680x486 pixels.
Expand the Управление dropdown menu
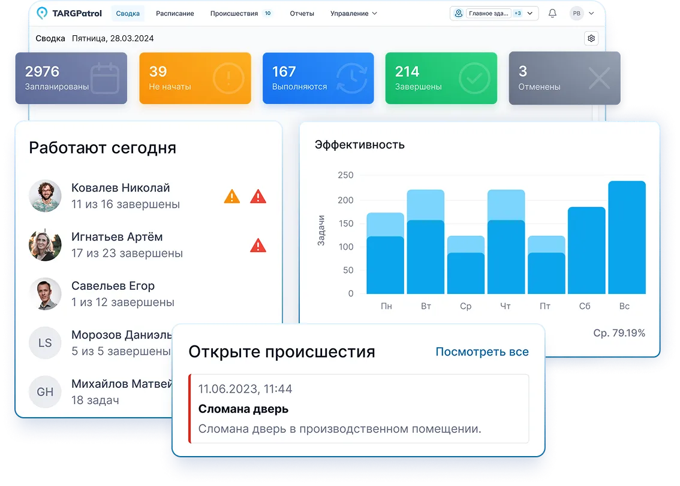(354, 13)
